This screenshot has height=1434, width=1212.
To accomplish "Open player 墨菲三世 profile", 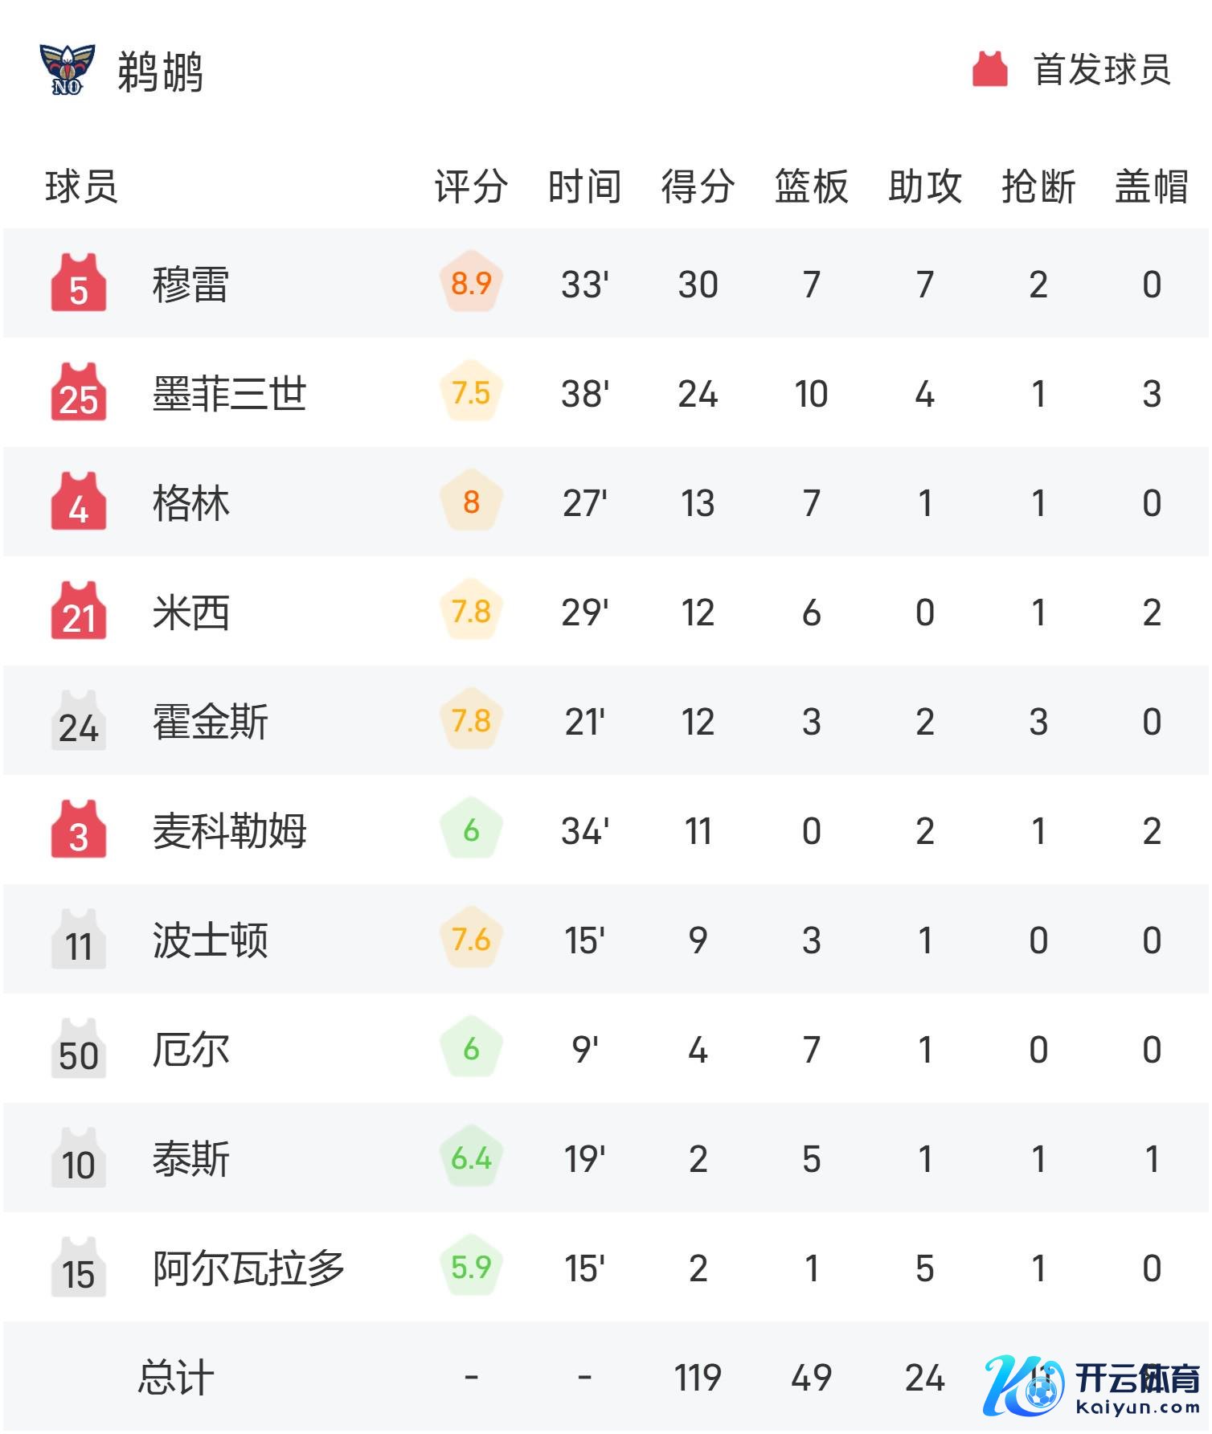I will (x=229, y=395).
